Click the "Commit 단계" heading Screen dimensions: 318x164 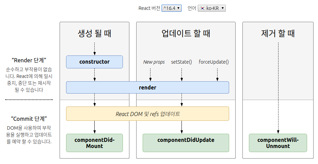pyautogui.click(x=29, y=119)
